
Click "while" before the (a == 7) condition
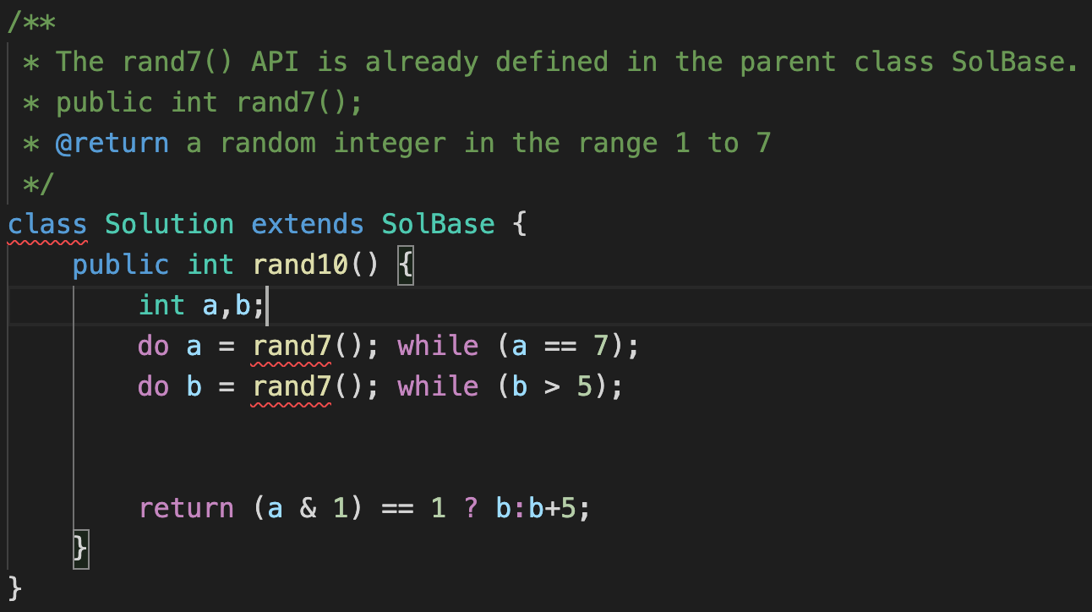(x=438, y=347)
